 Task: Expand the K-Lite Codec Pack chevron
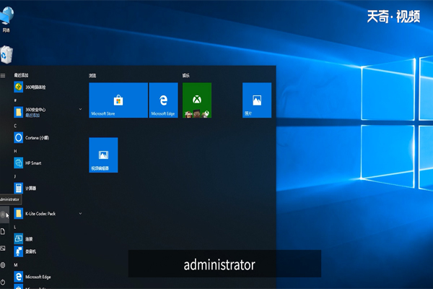(x=80, y=214)
